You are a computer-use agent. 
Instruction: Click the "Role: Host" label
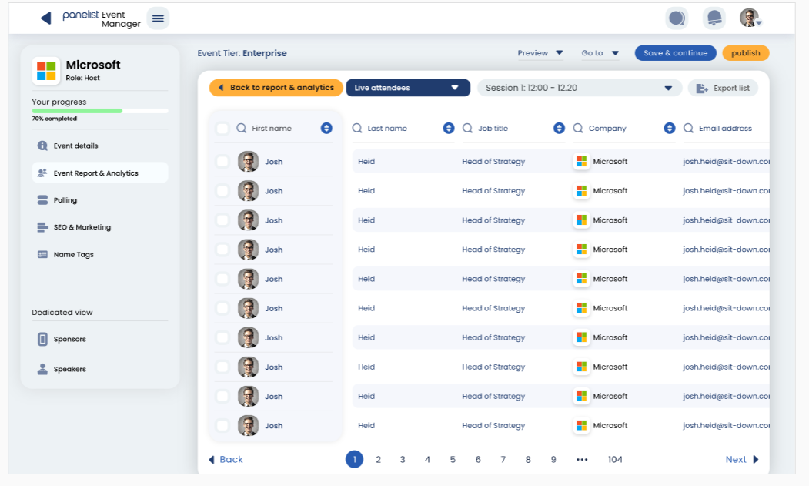(82, 78)
